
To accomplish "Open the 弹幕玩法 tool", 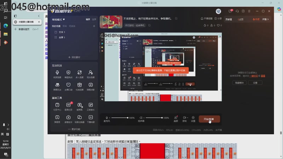I will click(57, 87).
